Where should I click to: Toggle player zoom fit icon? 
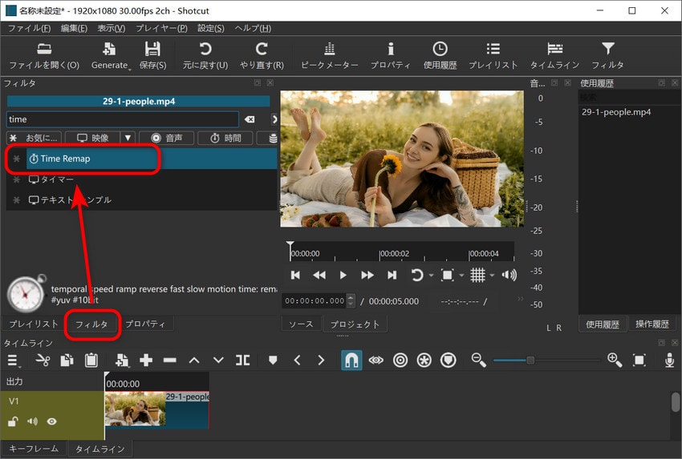[x=447, y=275]
